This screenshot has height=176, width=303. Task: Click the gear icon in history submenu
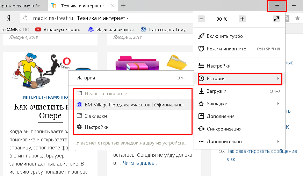(79, 127)
